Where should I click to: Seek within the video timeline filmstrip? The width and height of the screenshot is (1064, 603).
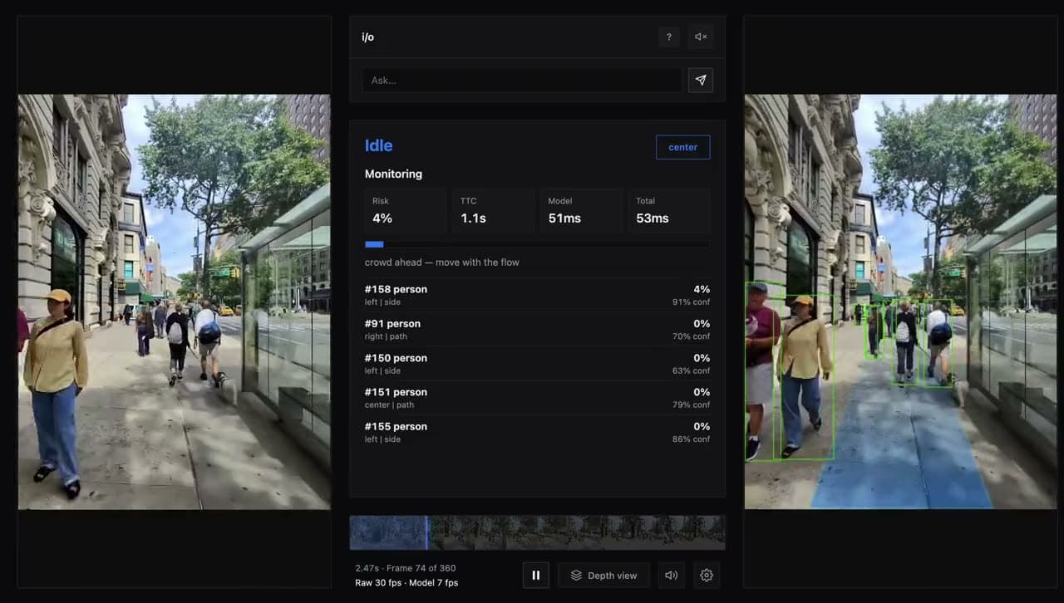point(537,532)
